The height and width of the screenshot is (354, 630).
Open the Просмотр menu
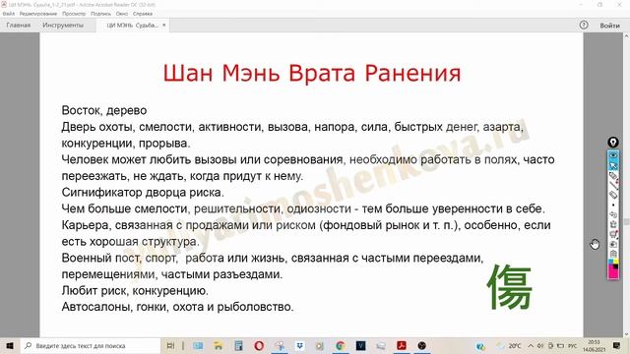[x=74, y=14]
